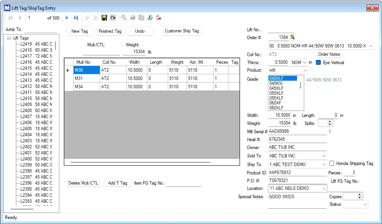Toggle the Eye Vertical checkbox
The width and height of the screenshot is (382, 224).
[319, 62]
